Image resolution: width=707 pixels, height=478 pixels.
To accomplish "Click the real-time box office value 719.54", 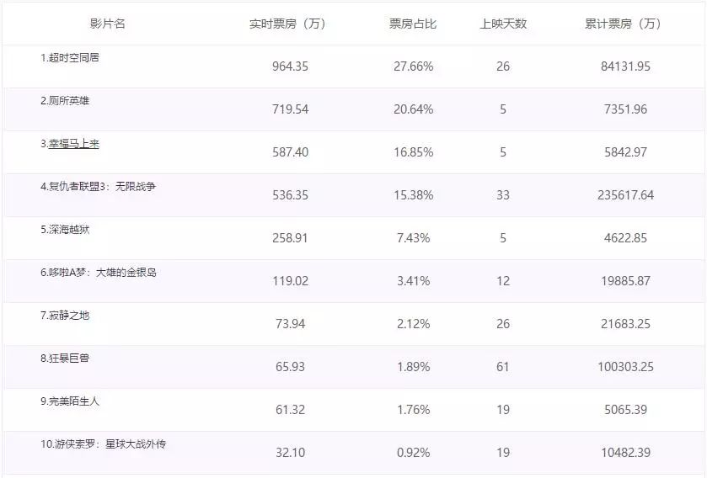I will tap(291, 109).
